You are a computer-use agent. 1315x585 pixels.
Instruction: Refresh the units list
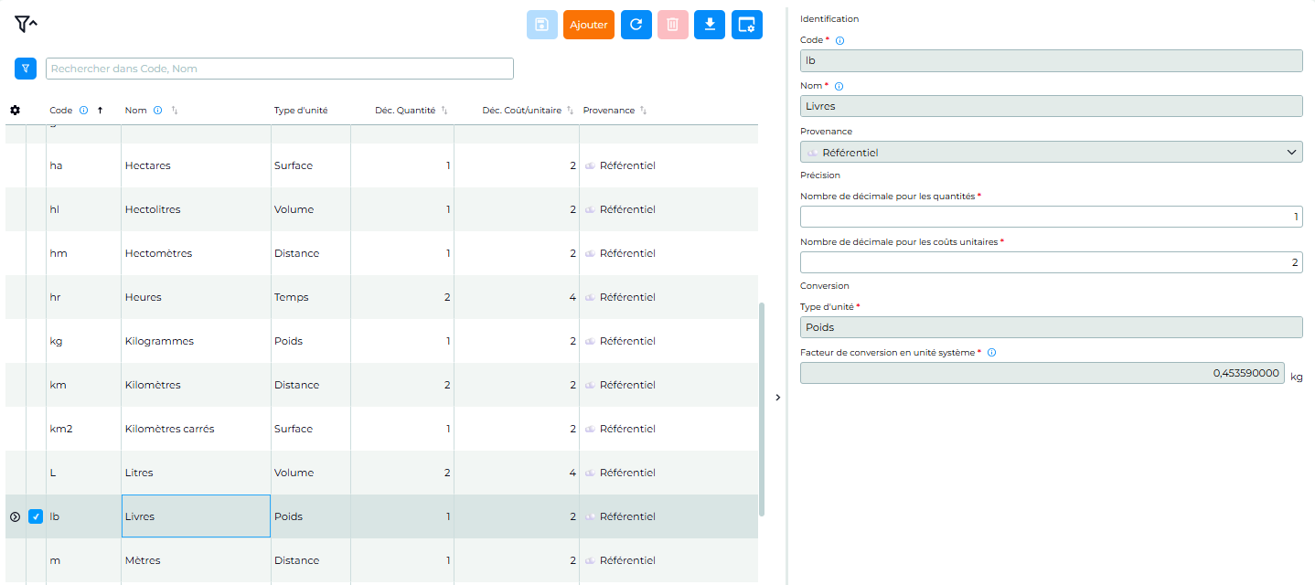(636, 25)
